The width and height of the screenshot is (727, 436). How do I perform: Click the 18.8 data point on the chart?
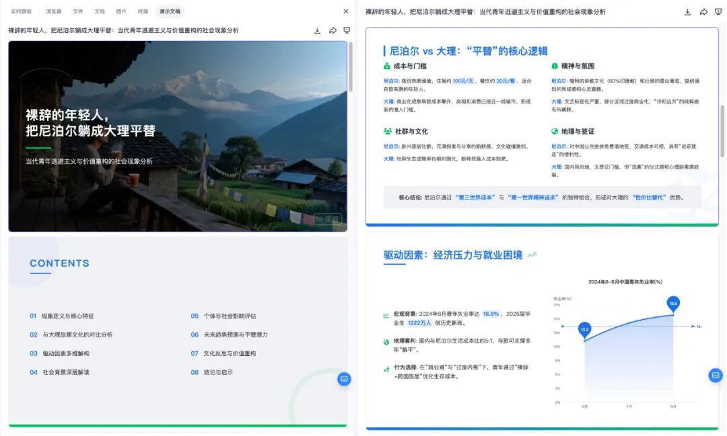(x=672, y=303)
